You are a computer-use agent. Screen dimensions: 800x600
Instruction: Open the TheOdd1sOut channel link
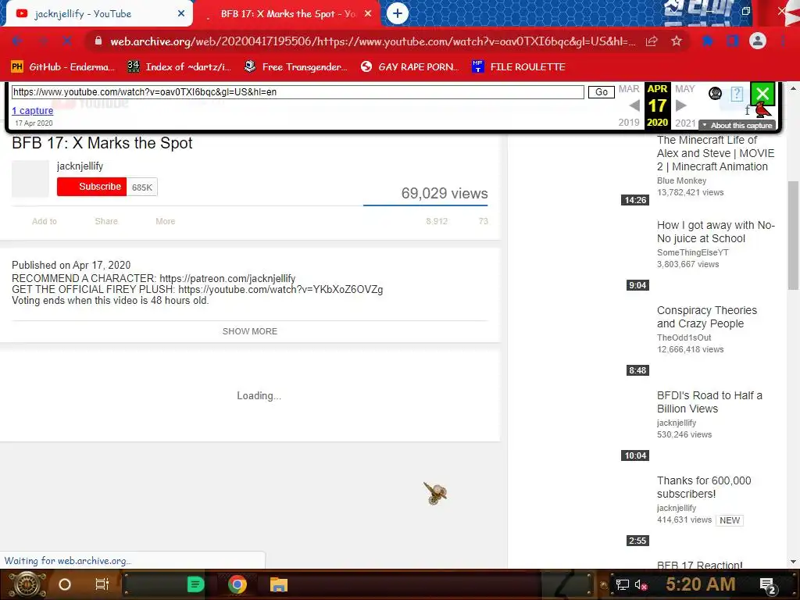click(x=684, y=337)
